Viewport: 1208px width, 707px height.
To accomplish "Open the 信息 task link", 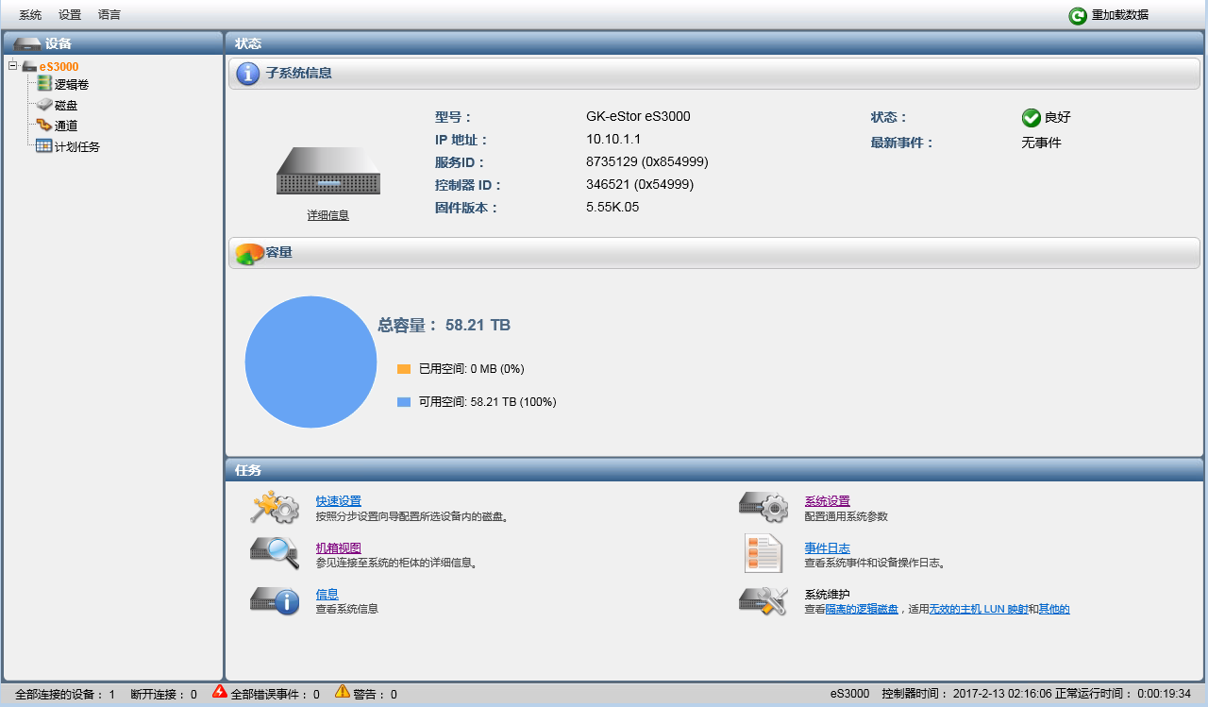I will pos(327,595).
